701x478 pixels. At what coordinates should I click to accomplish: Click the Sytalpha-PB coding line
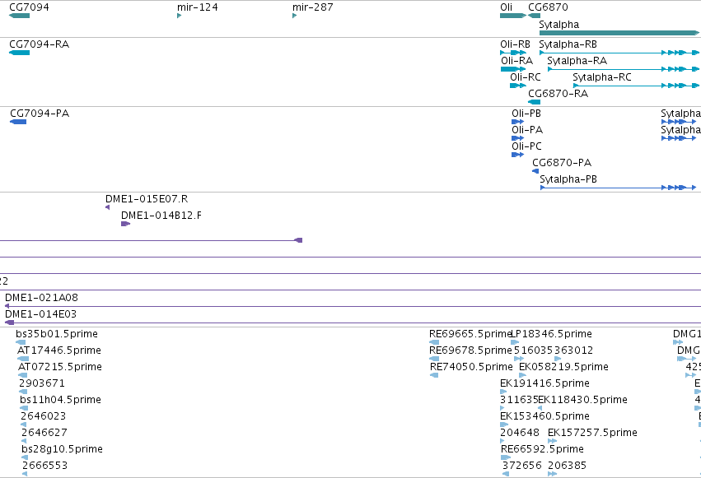pos(619,188)
